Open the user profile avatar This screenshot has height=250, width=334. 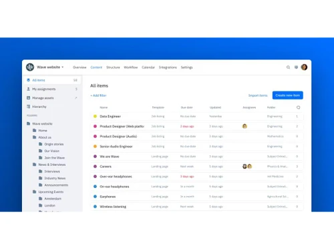pos(304,67)
